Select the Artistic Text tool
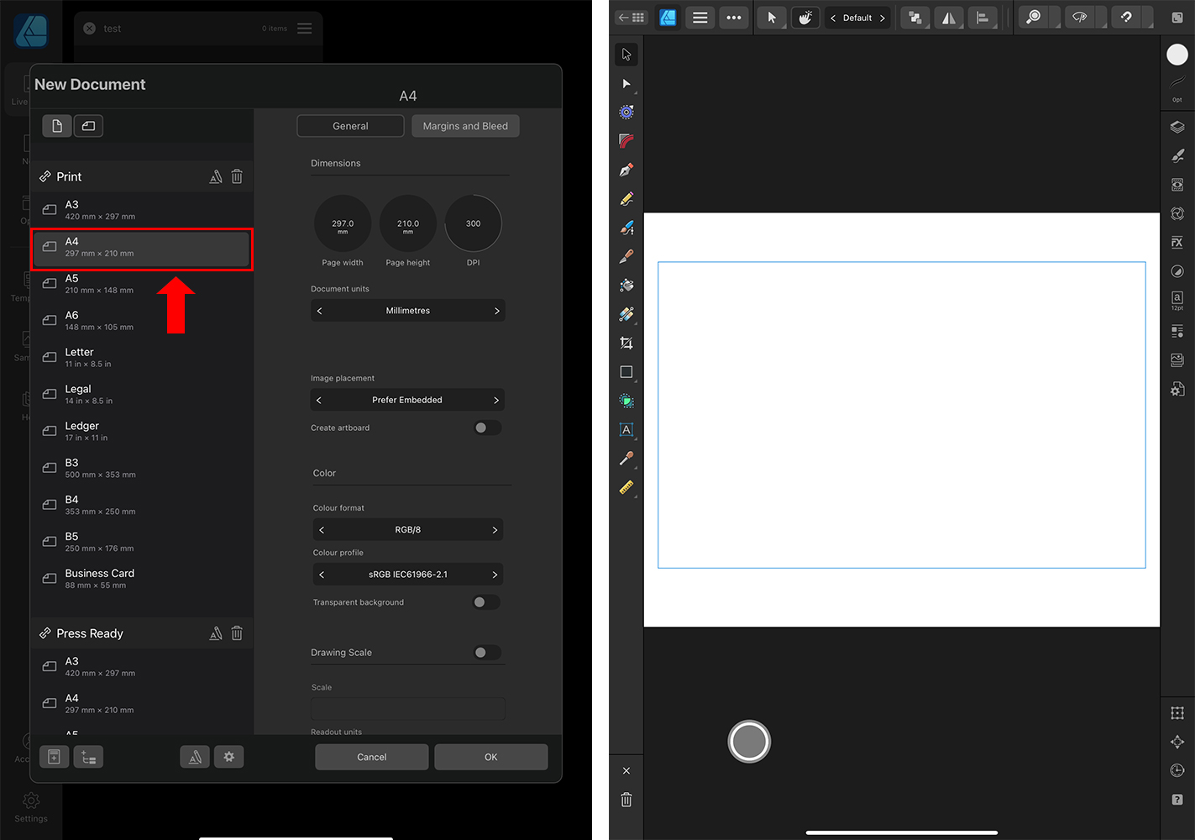This screenshot has height=840, width=1195. [626, 430]
